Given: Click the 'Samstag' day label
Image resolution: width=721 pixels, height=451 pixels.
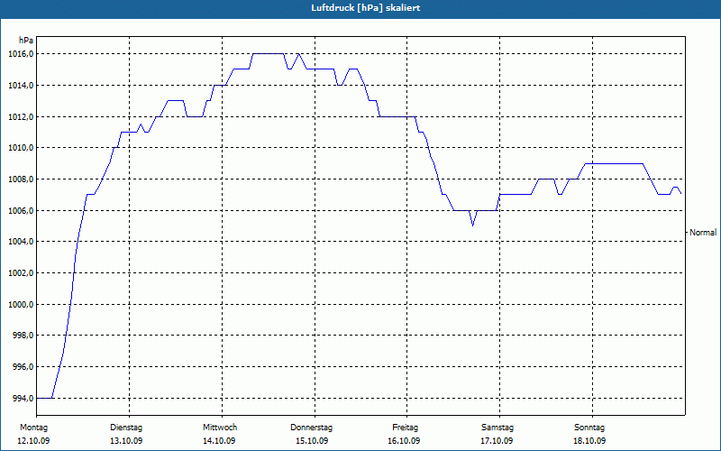Looking at the screenshot, I should click(x=497, y=428).
